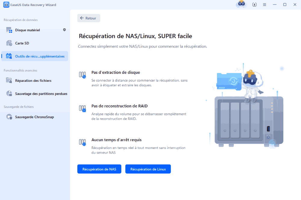Click the "Fonctionnalités avancées" section label
301x200 pixels.
[20, 70]
